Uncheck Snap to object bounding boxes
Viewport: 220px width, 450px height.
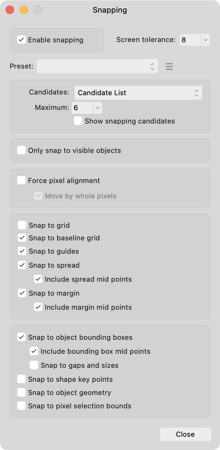21,337
